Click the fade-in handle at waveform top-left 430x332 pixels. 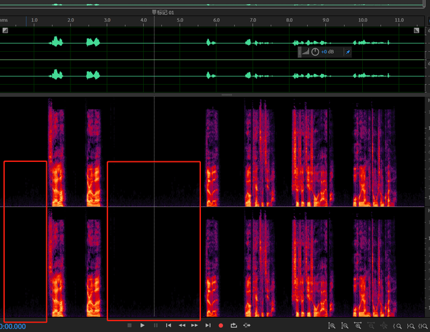tap(5, 30)
